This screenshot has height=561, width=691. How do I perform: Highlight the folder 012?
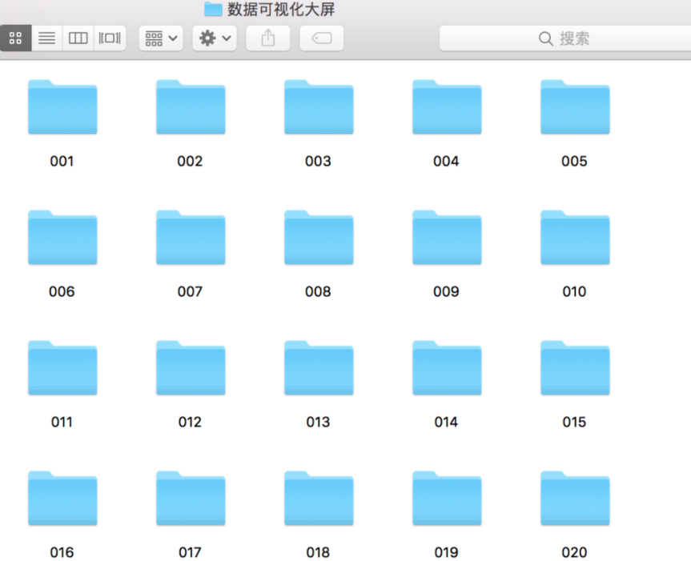(191, 368)
